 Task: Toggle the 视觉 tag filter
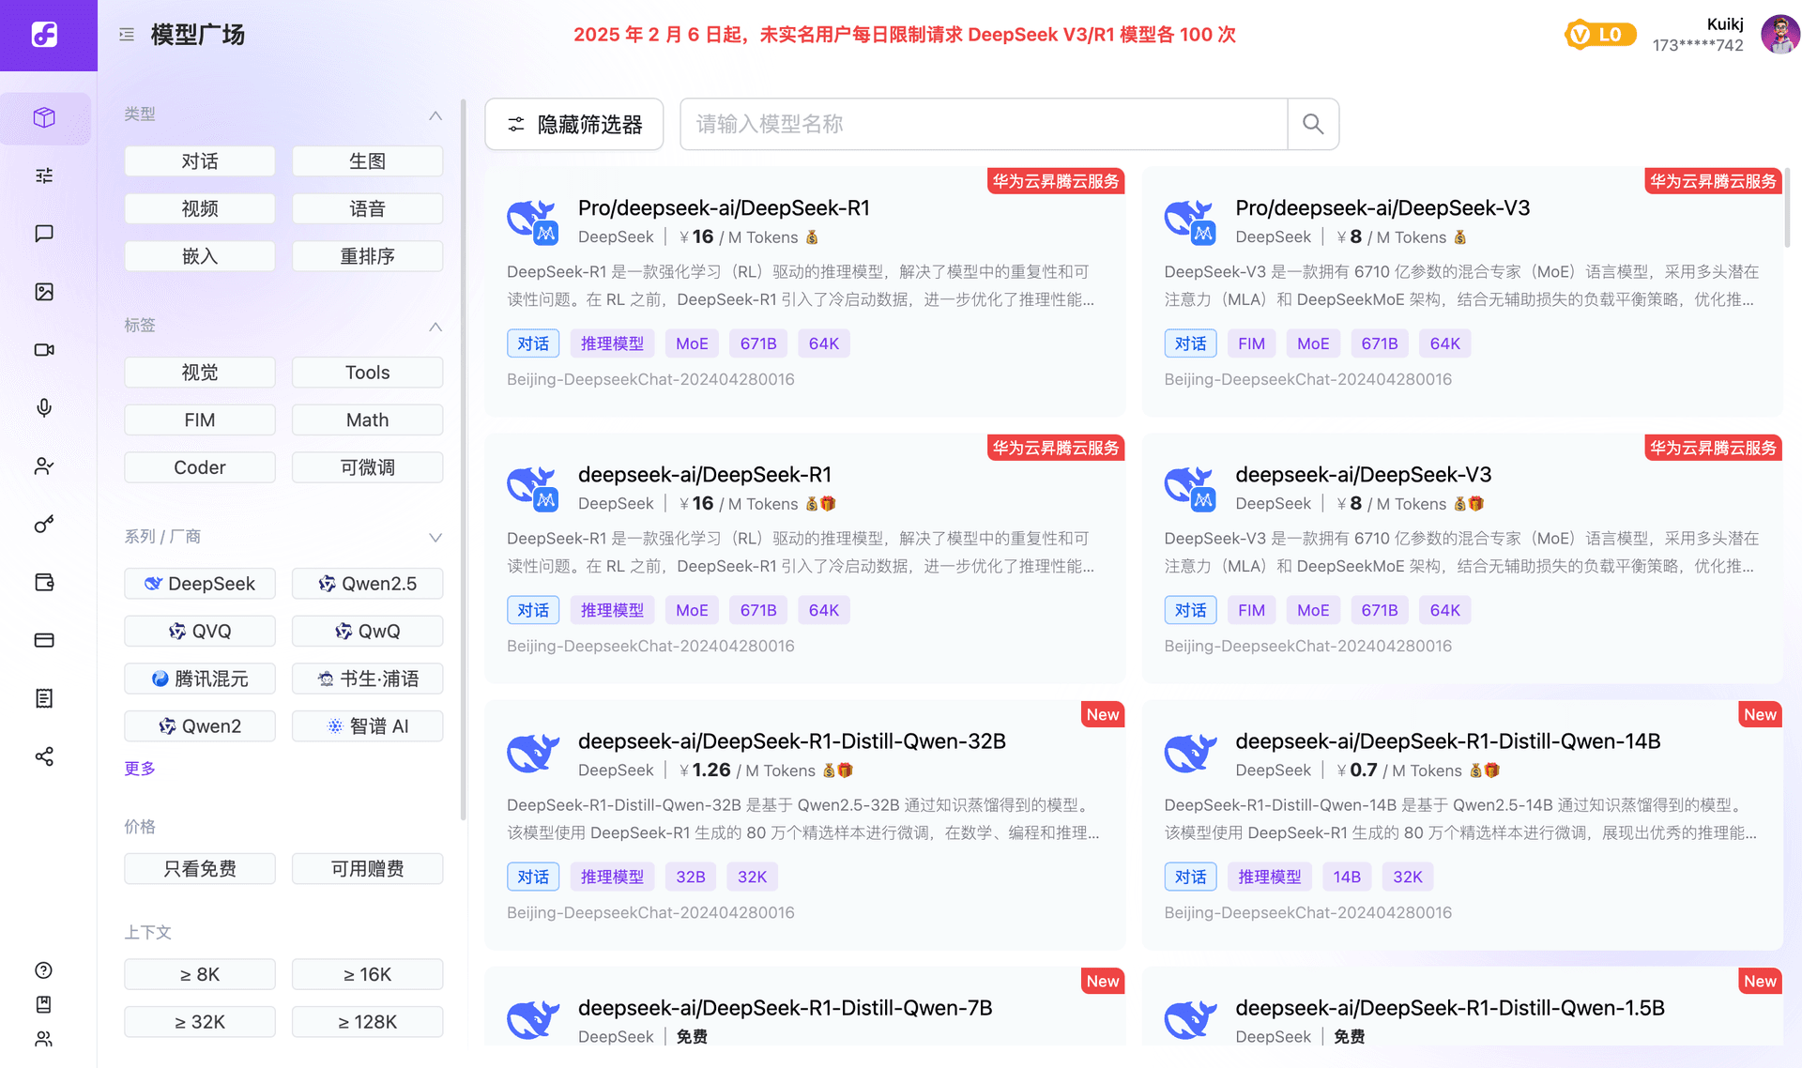tap(200, 373)
